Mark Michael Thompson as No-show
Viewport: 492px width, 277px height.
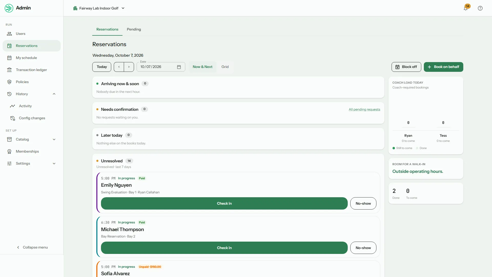(363, 248)
